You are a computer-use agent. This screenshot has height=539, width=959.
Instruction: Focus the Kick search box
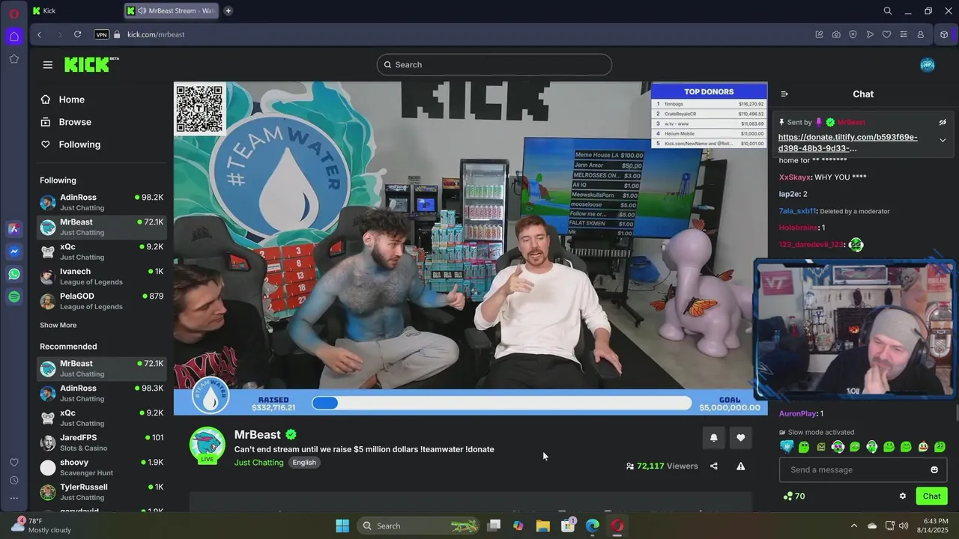(x=494, y=65)
